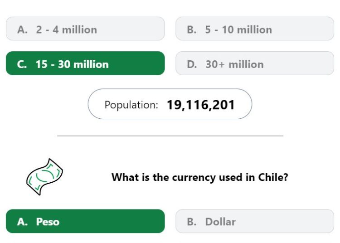Screen dimensions: 340x243
Task: Choose Peso as the currency answer
Action: click(85, 221)
